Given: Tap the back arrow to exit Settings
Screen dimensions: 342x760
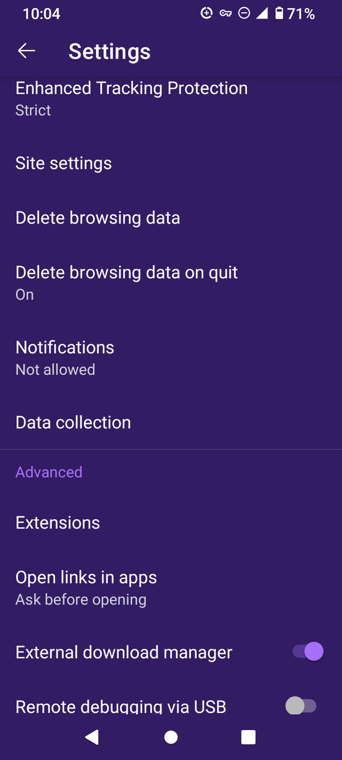Looking at the screenshot, I should (26, 50).
